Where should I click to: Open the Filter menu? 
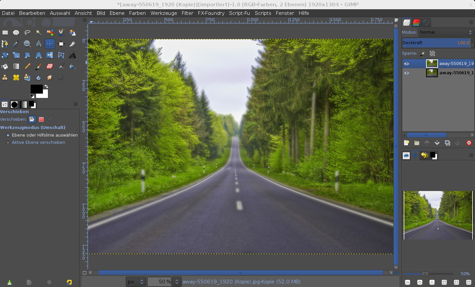point(187,13)
